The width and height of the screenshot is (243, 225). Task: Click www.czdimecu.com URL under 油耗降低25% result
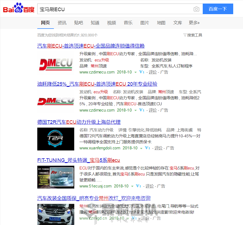point(97,110)
